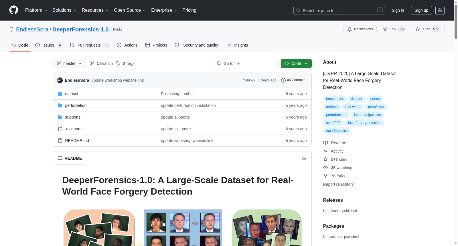Fork the repository using Fork button
458x246 pixels.
(x=394, y=29)
